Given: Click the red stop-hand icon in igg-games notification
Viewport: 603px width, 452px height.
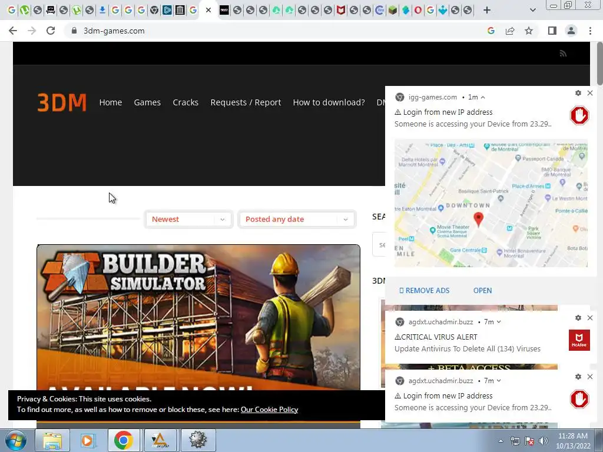Looking at the screenshot, I should (579, 115).
